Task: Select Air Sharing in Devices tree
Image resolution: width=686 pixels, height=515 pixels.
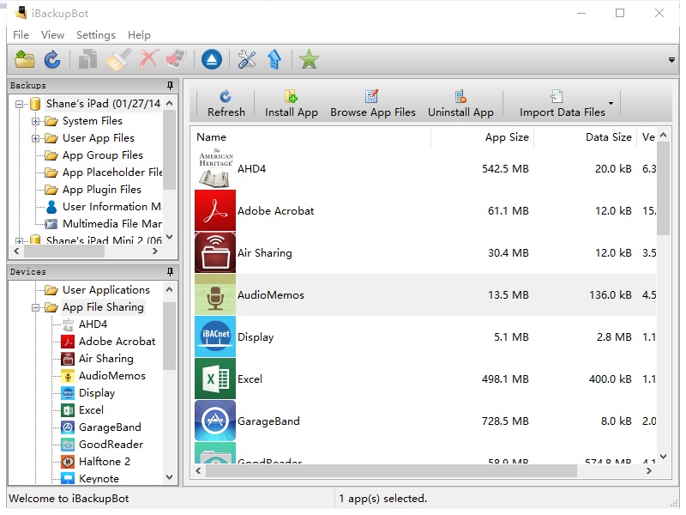Action: pyautogui.click(x=105, y=359)
